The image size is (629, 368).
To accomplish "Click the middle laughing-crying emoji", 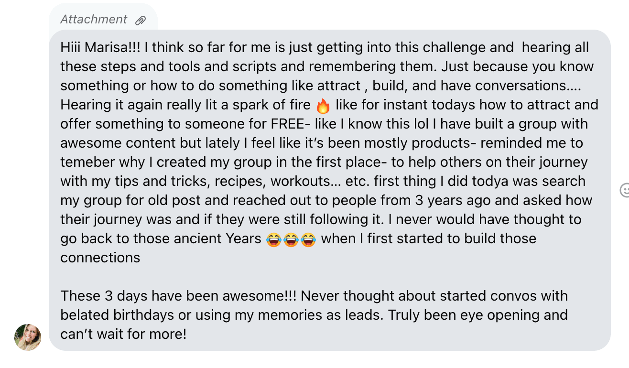I will [x=291, y=239].
